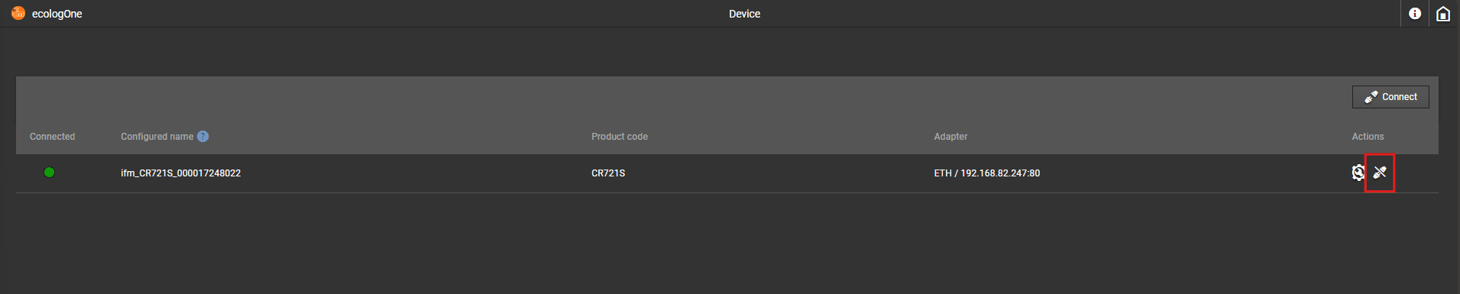Viewport: 1460px width, 294px height.
Task: Open device settings via the wrench gear icon
Action: click(1358, 173)
